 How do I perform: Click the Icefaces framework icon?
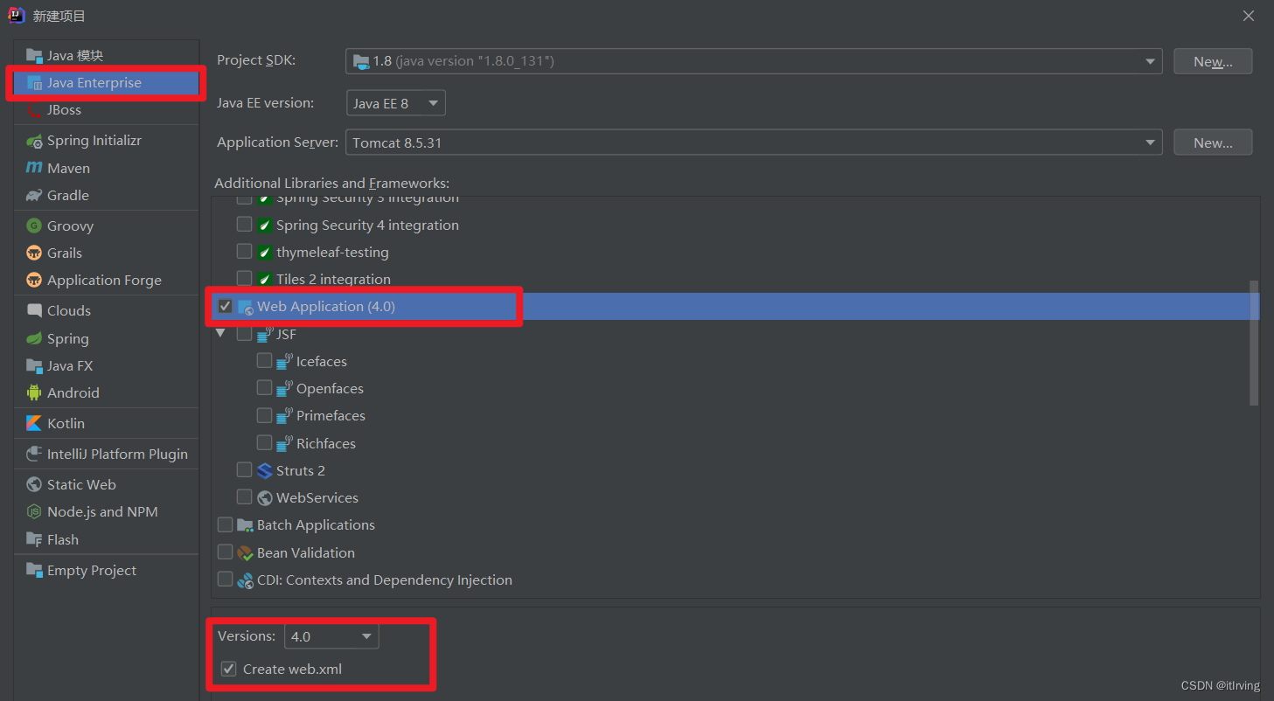[284, 361]
